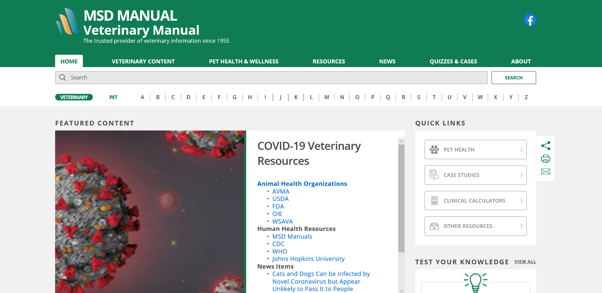Click the featured content scrollbar thumb

coord(401,198)
